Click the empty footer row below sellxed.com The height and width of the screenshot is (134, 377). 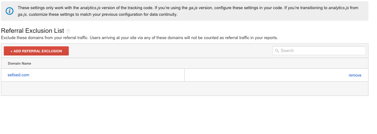pyautogui.click(x=184, y=89)
